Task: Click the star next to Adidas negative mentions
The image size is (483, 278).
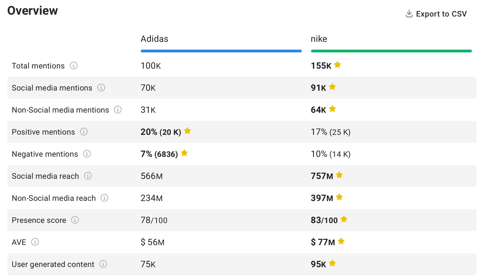Action: click(x=184, y=153)
